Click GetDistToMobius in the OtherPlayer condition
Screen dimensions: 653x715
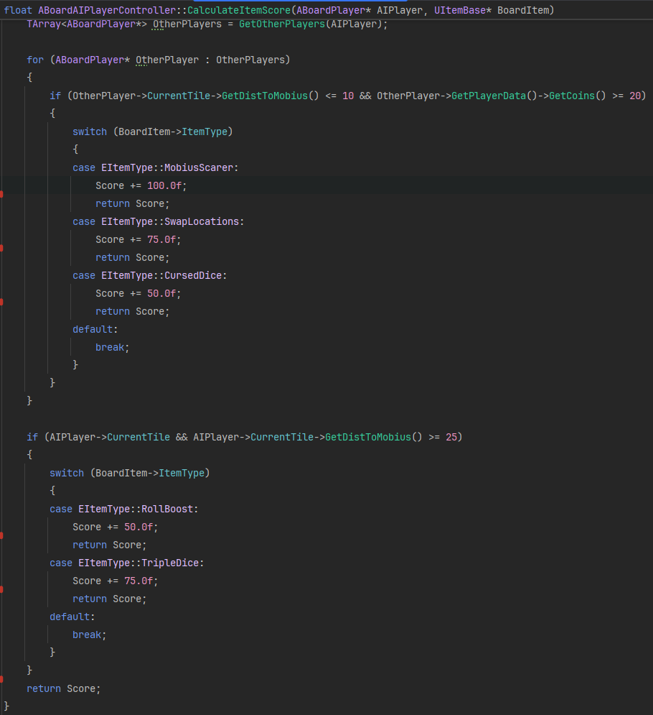[265, 96]
